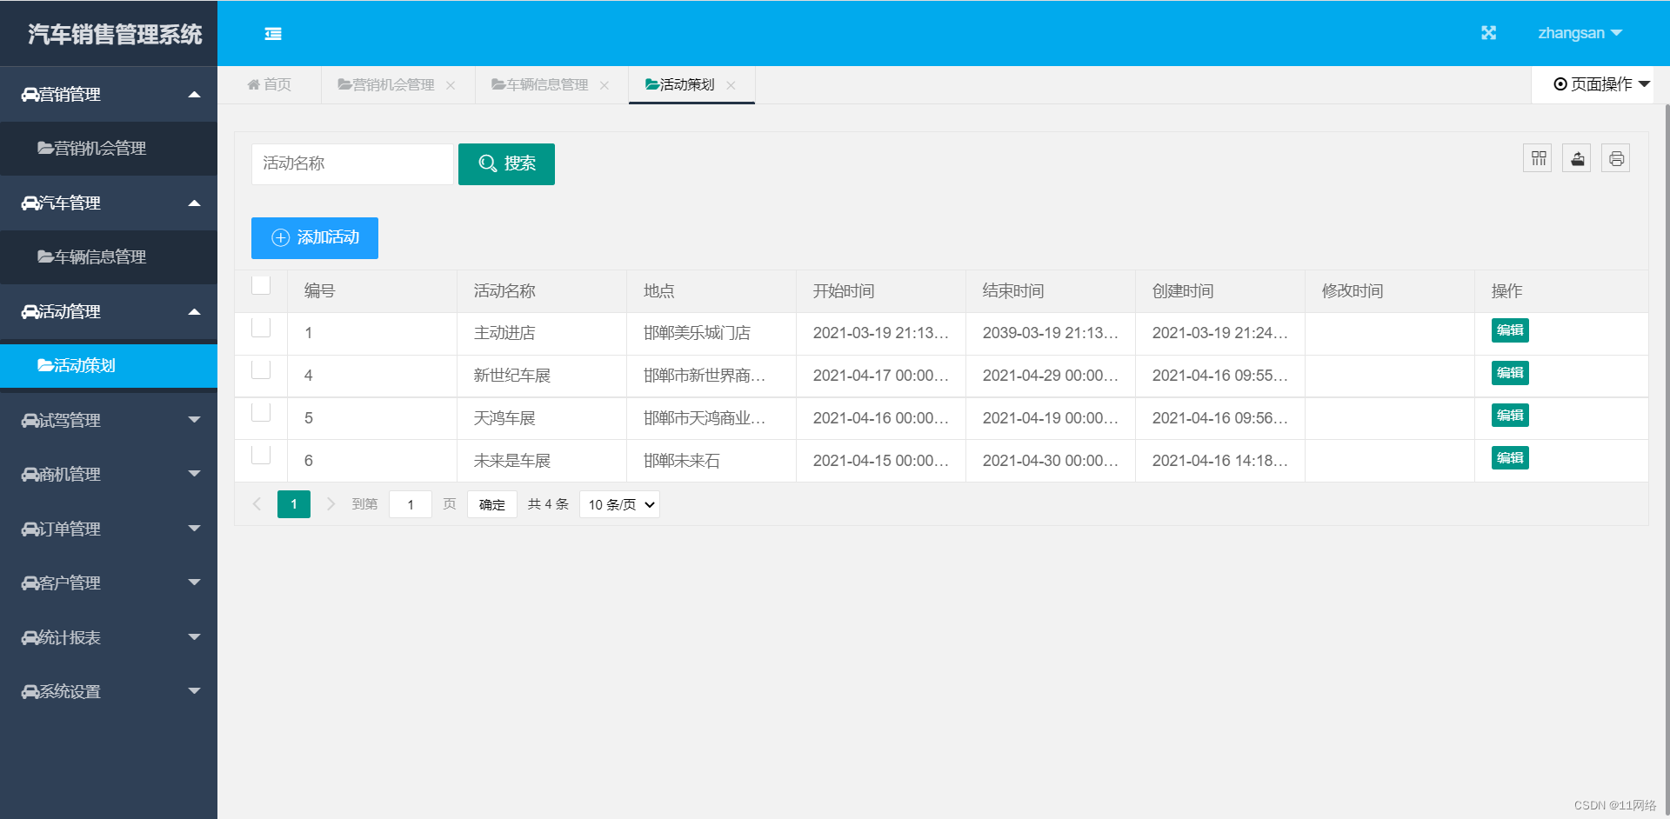The width and height of the screenshot is (1670, 819).
Task: Collapse the 汽车管理 menu arrow
Action: click(x=195, y=203)
